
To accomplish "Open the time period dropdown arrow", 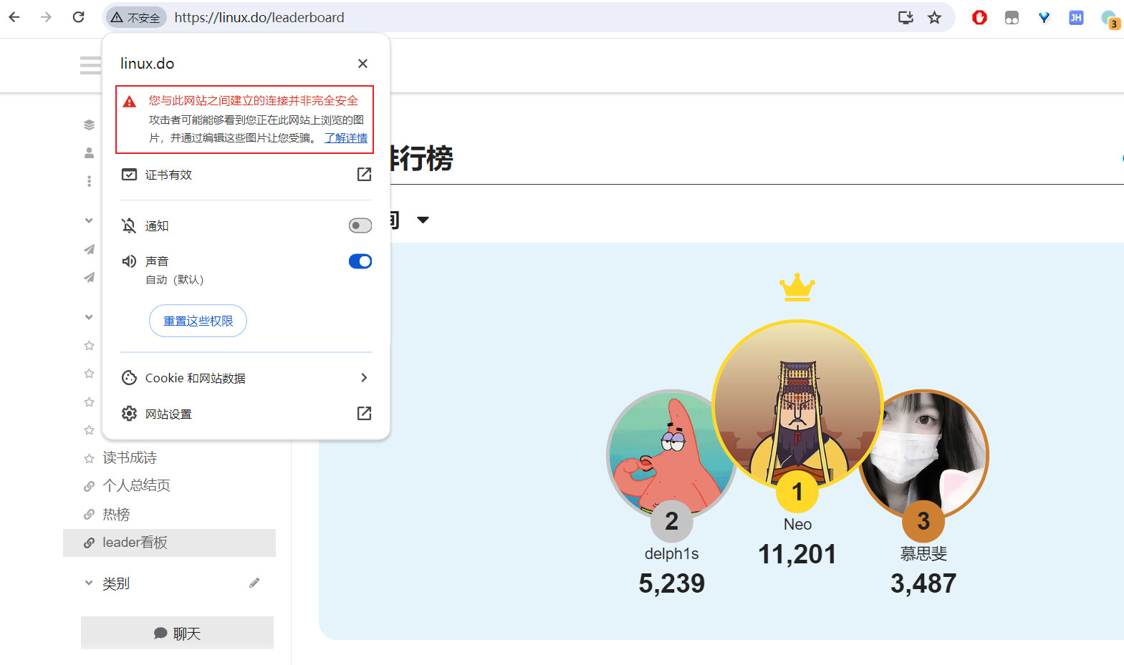I will click(x=423, y=220).
